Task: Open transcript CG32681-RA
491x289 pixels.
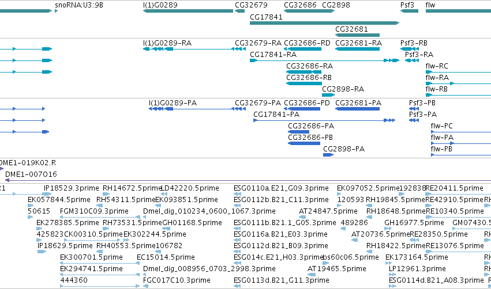Action: (358, 43)
